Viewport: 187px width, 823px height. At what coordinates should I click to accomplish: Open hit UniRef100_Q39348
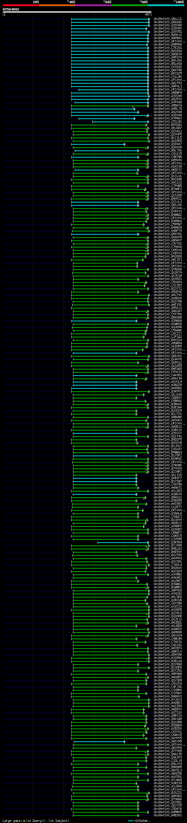pos(167,25)
